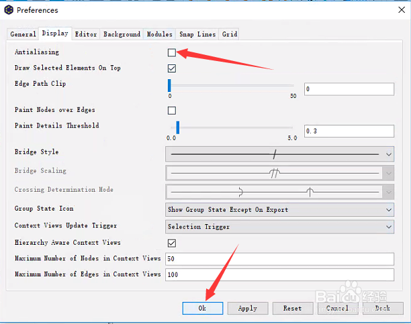Open the Crossing Determination Mode dropdown
The width and height of the screenshot is (411, 324).
[x=279, y=192]
